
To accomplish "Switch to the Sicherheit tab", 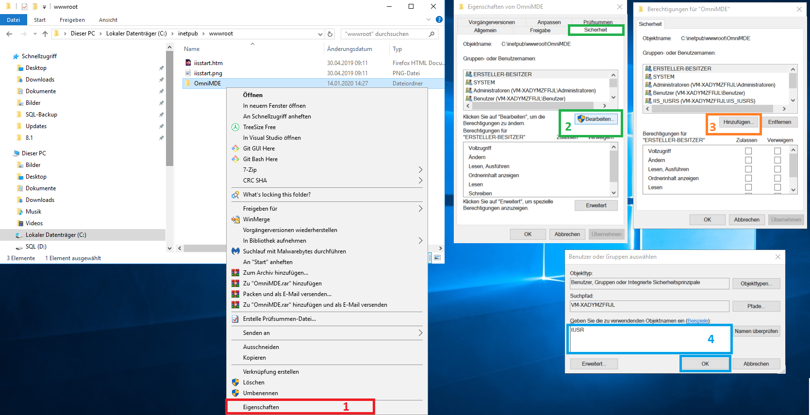I will tap(595, 30).
